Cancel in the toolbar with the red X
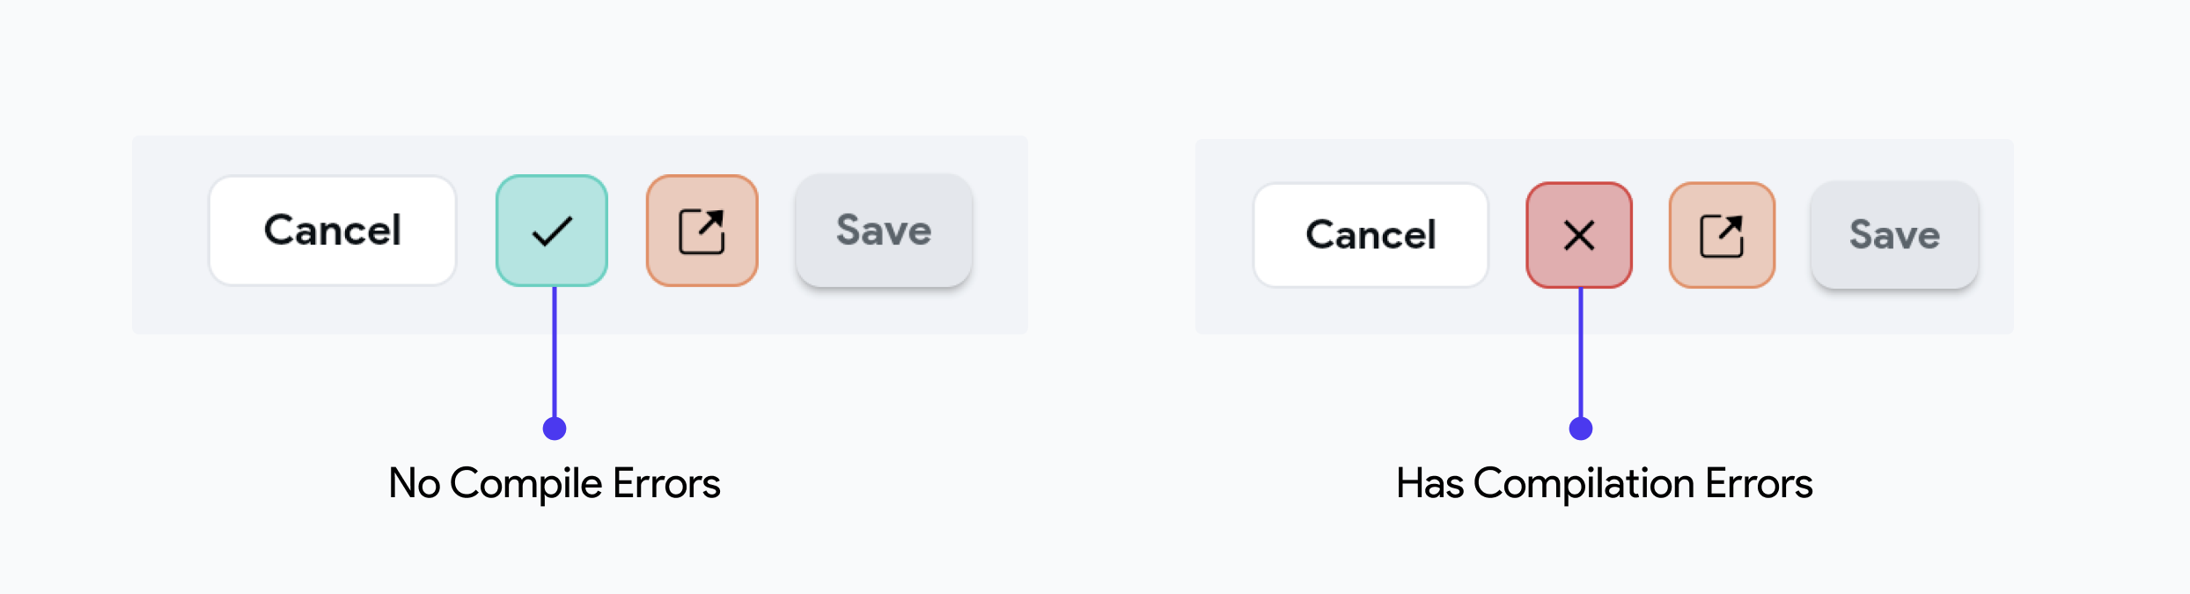The height and width of the screenshot is (594, 2190). tap(1371, 235)
